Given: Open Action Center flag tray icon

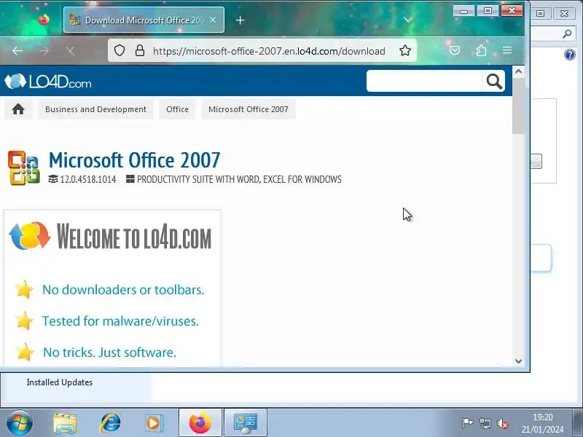Looking at the screenshot, I should pos(467,423).
